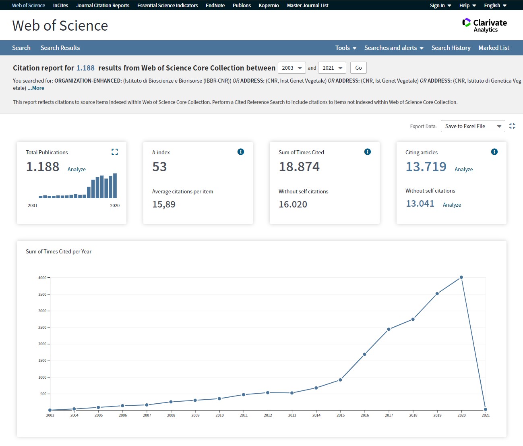
Task: Open the Save to Excel File dropdown
Action: 473,126
